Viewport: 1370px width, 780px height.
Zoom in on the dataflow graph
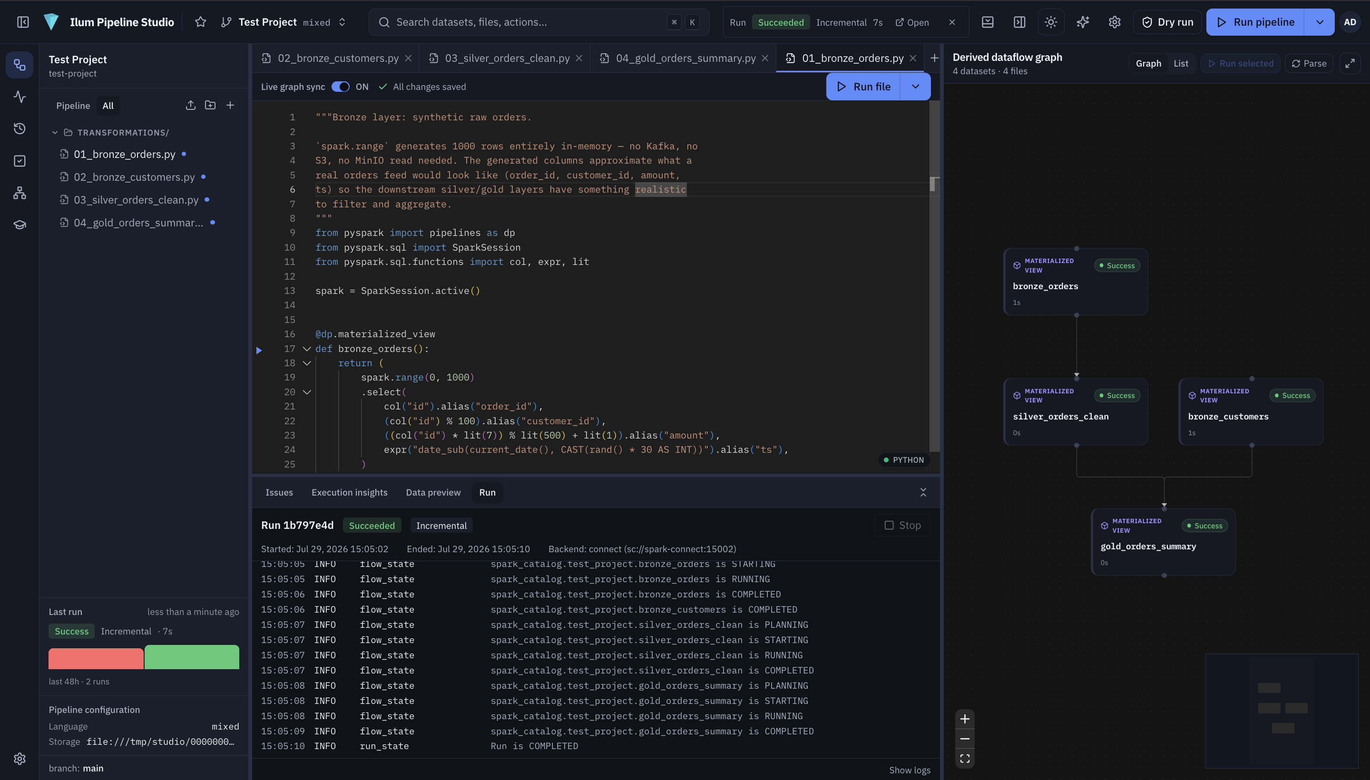tap(964, 719)
